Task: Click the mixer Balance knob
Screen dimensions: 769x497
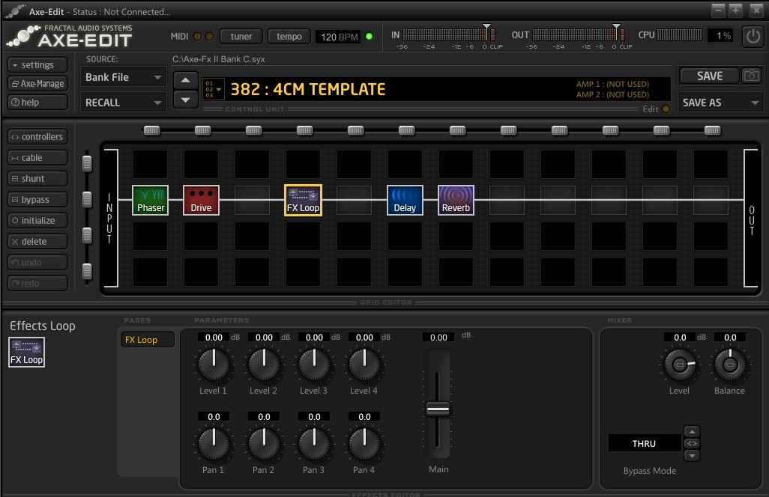Action: (730, 365)
